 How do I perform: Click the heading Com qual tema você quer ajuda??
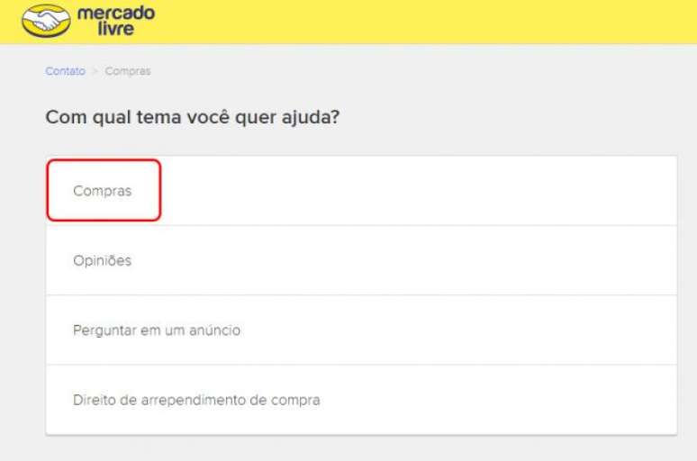193,118
